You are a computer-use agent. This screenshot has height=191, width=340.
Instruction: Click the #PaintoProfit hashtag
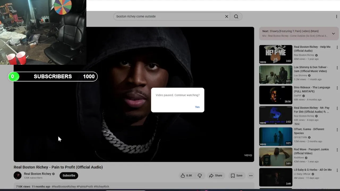(85, 186)
